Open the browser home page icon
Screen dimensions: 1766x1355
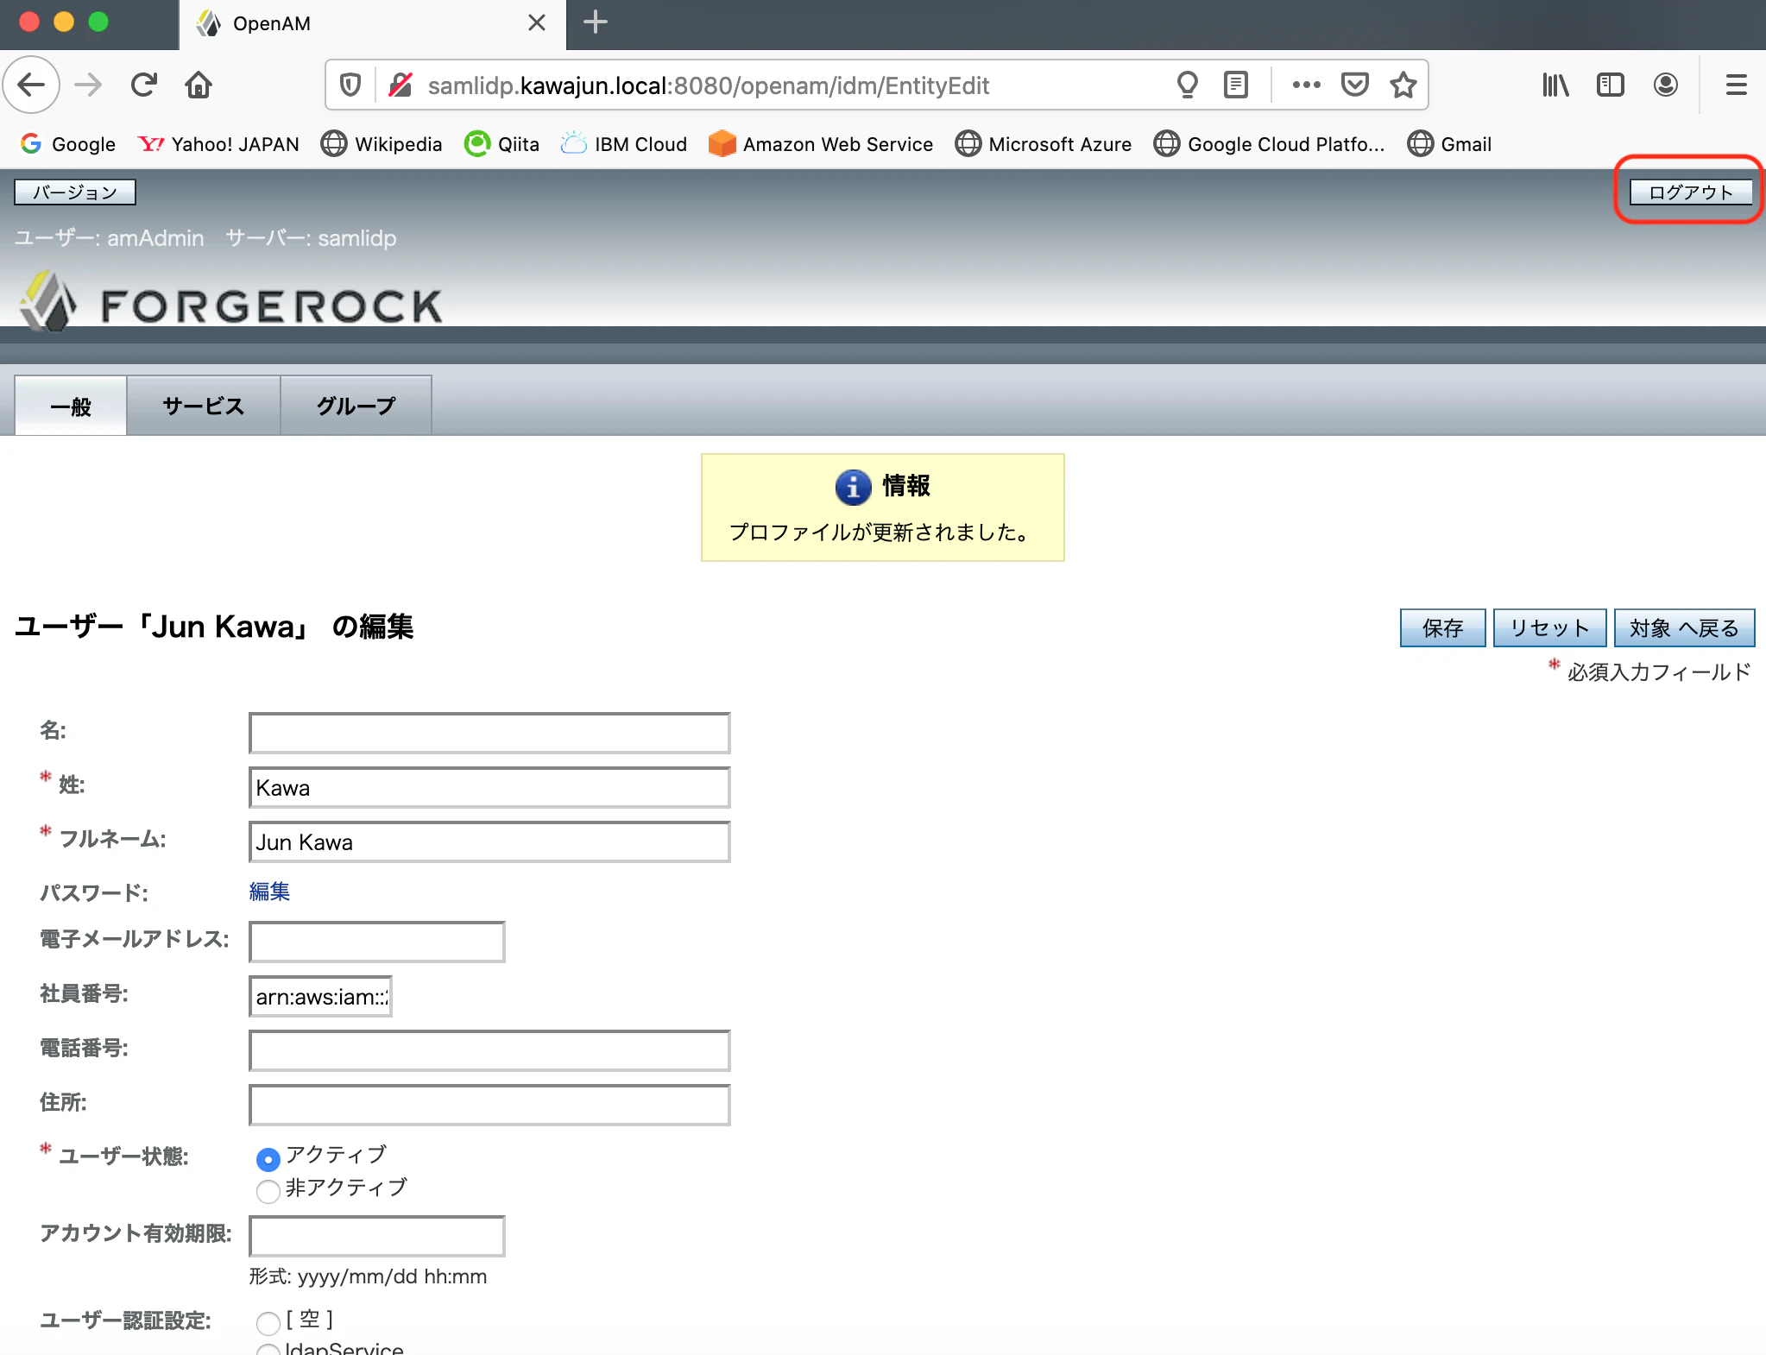pos(199,85)
